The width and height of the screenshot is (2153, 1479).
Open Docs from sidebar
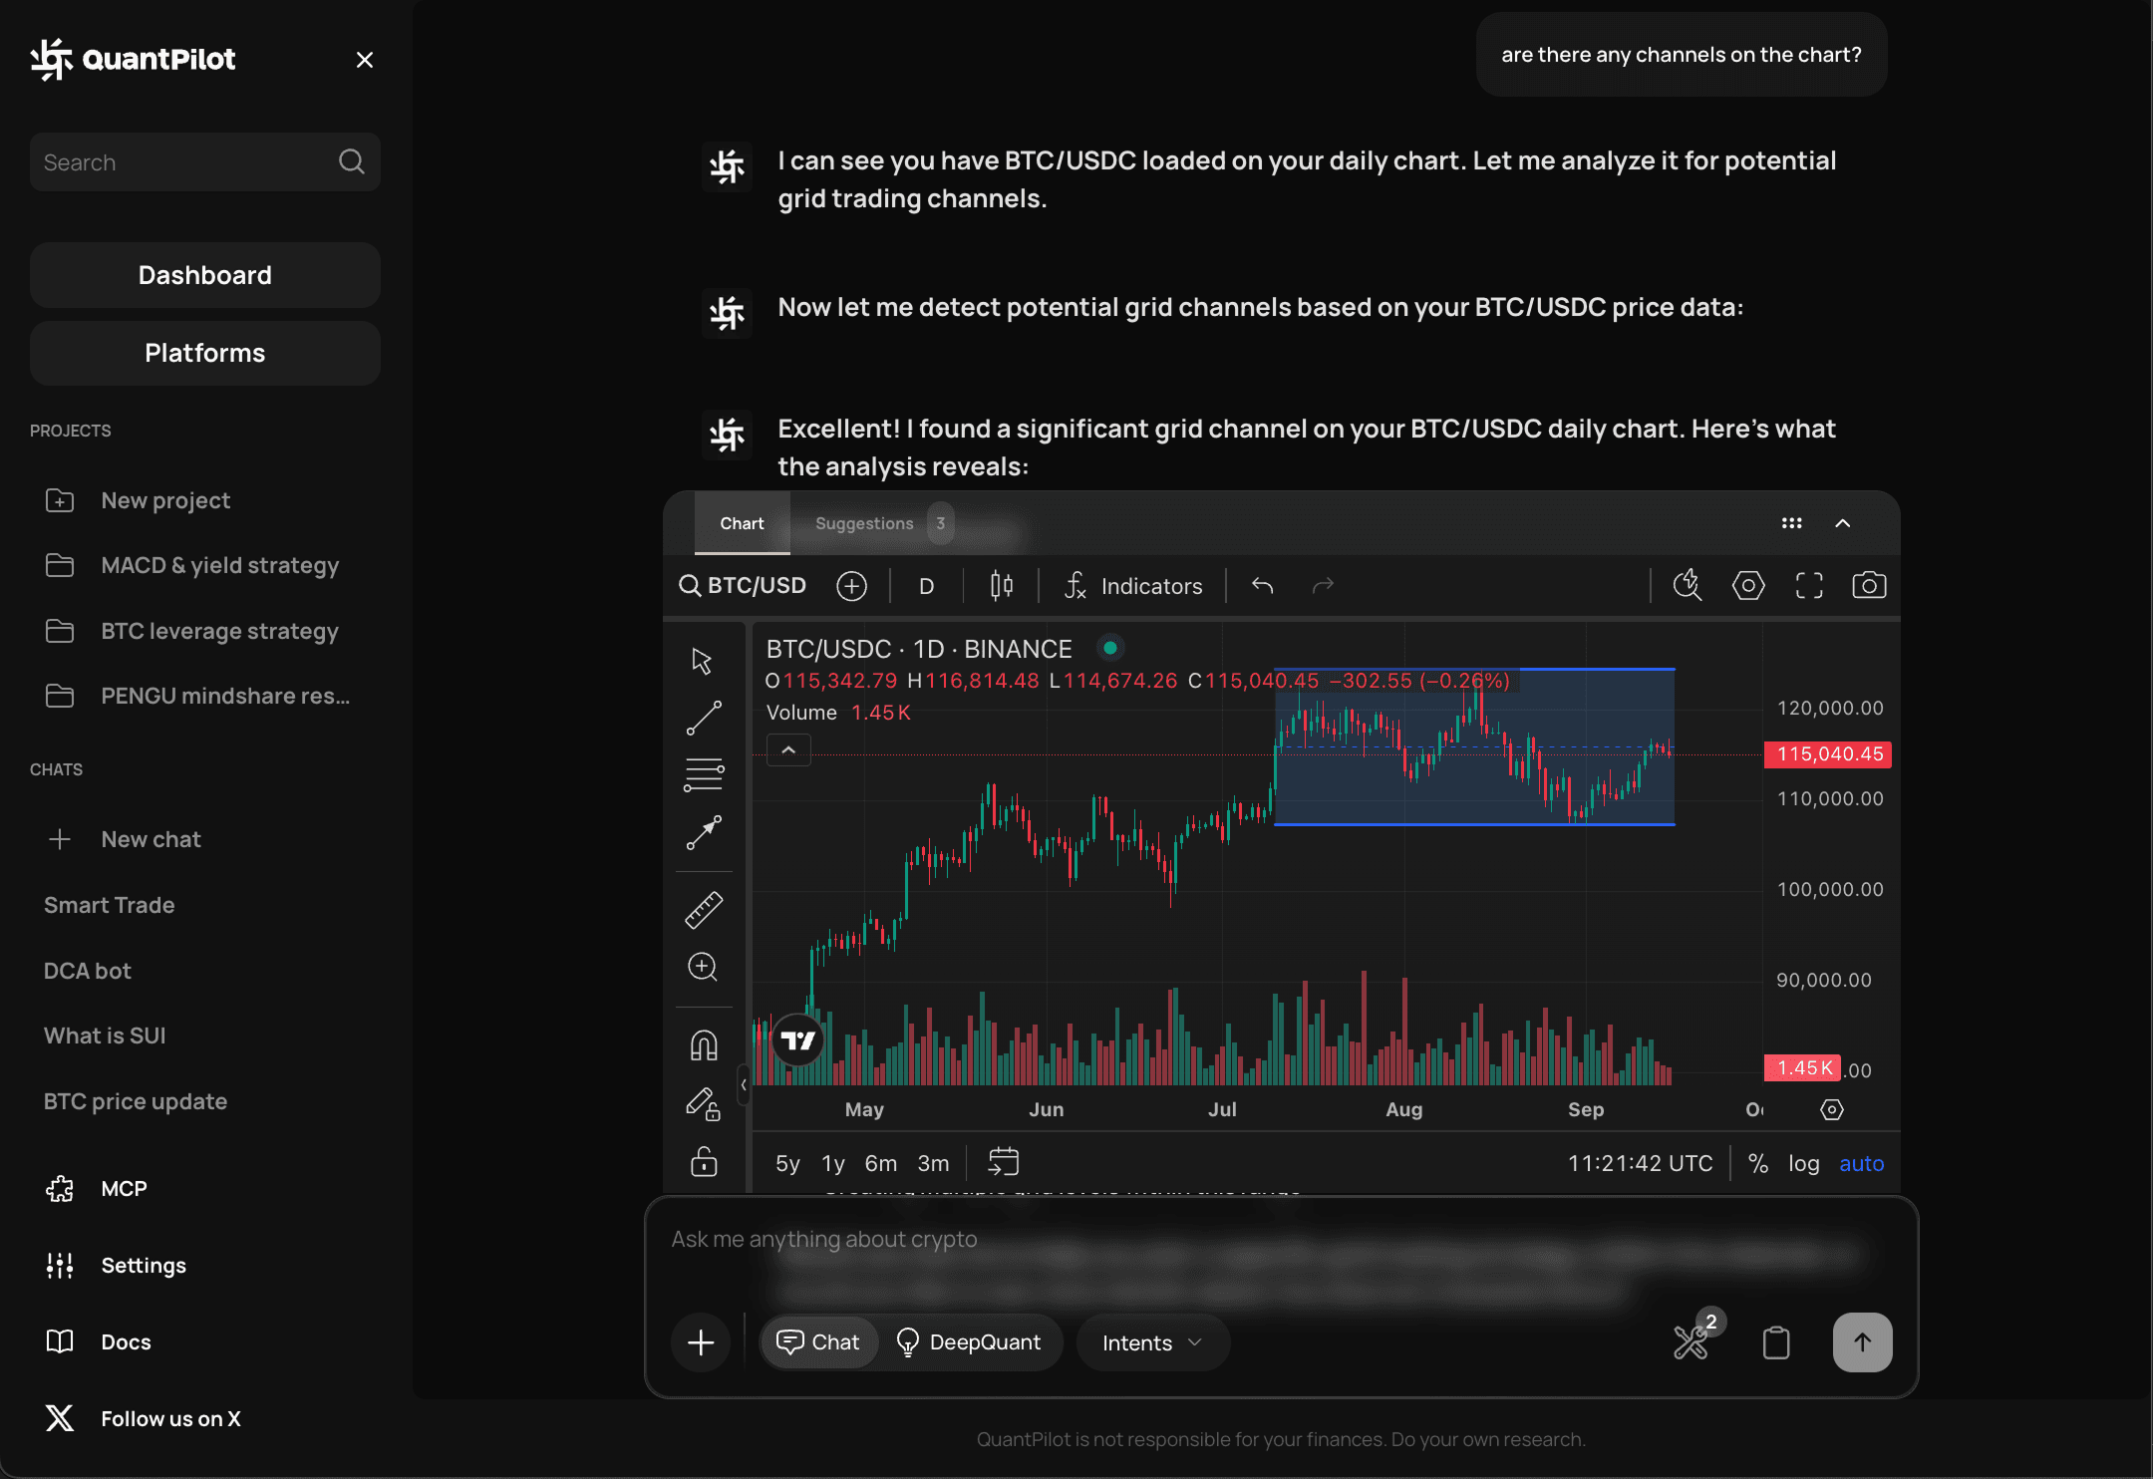[98, 1341]
